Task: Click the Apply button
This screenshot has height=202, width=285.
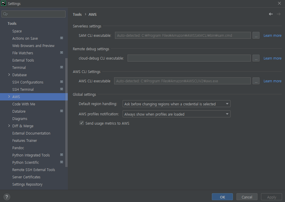Action: click(x=272, y=197)
